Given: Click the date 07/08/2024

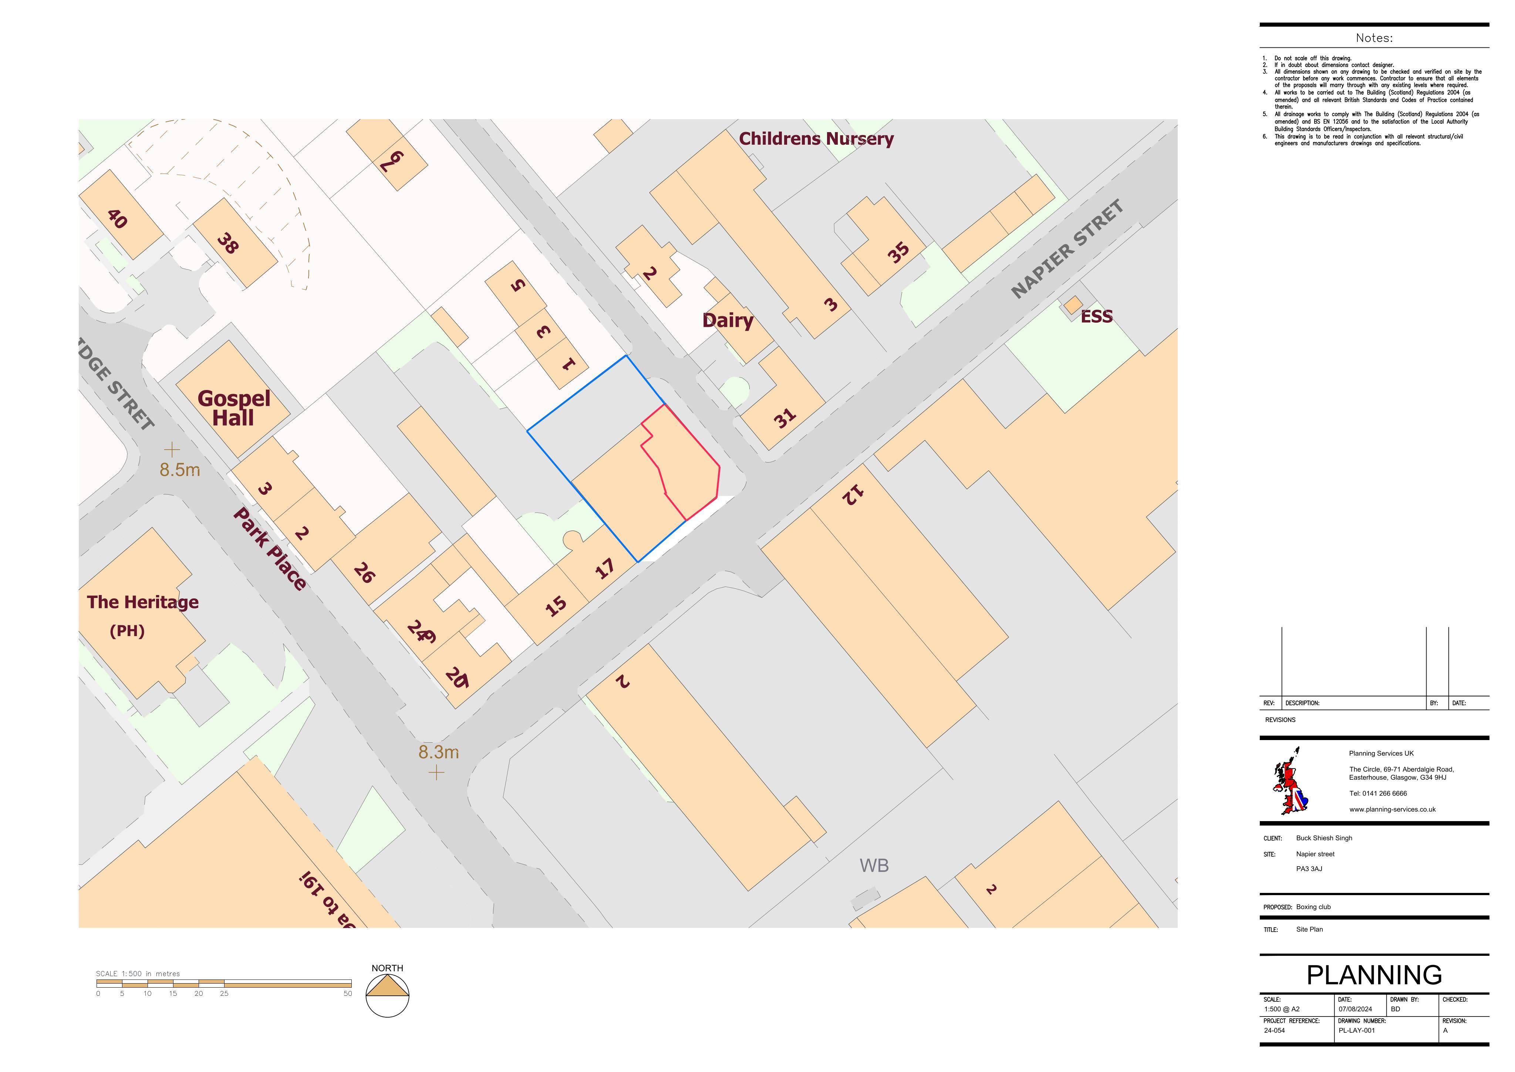Looking at the screenshot, I should [x=1354, y=1009].
